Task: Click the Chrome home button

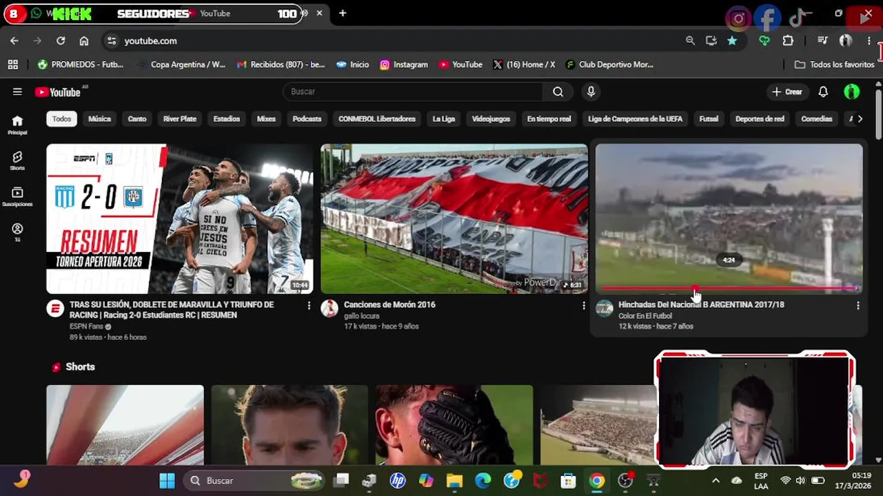Action: click(84, 41)
